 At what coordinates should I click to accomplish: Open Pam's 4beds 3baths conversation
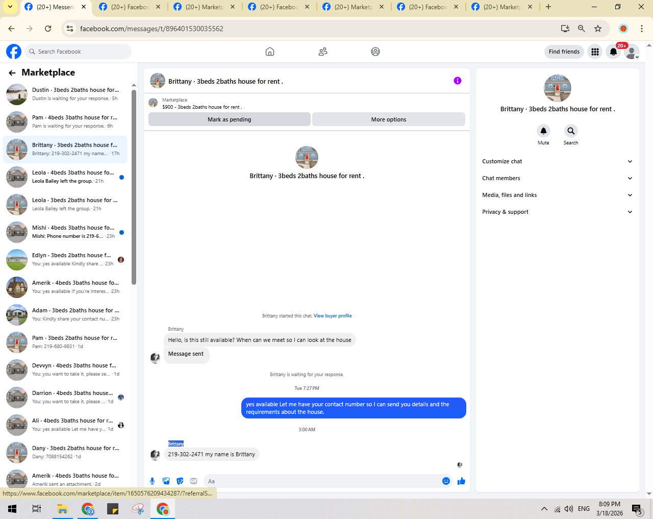(65, 122)
